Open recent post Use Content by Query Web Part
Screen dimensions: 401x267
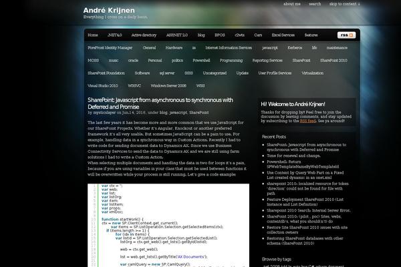point(305,175)
